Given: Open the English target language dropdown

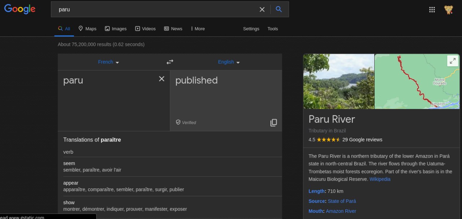Looking at the screenshot, I should pyautogui.click(x=229, y=62).
